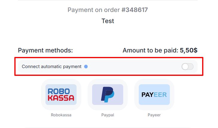218x128 pixels.
Task: Click the Robokassa text label
Action: coord(61,115)
